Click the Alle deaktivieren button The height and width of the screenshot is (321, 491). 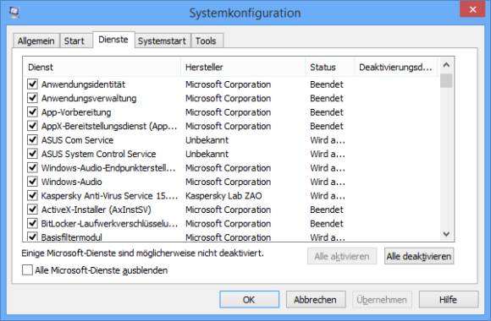click(x=419, y=256)
